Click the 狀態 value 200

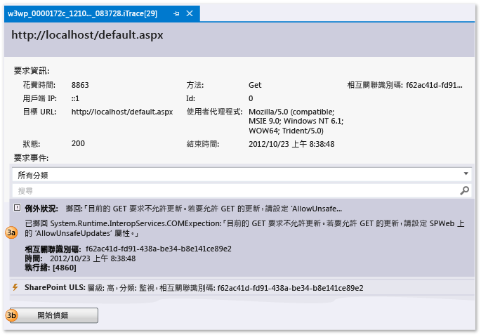click(x=78, y=143)
